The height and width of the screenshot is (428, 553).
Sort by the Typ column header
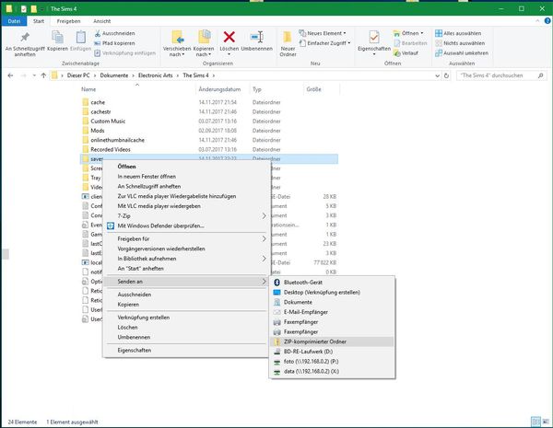tap(276, 89)
